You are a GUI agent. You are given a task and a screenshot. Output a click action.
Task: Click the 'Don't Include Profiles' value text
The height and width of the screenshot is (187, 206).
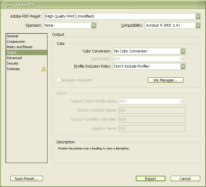132,66
